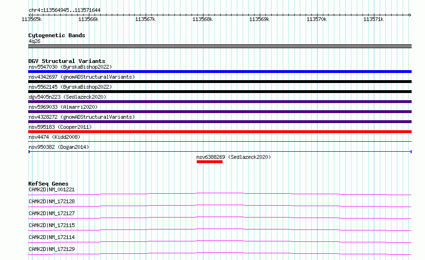Click the magenta line of CAMK2D|NM_172114
The image size is (425, 260).
(x=220, y=241)
